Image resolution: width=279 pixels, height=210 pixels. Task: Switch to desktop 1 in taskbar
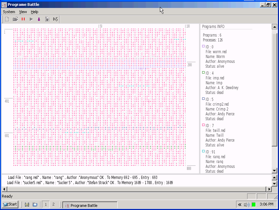click(x=46, y=204)
